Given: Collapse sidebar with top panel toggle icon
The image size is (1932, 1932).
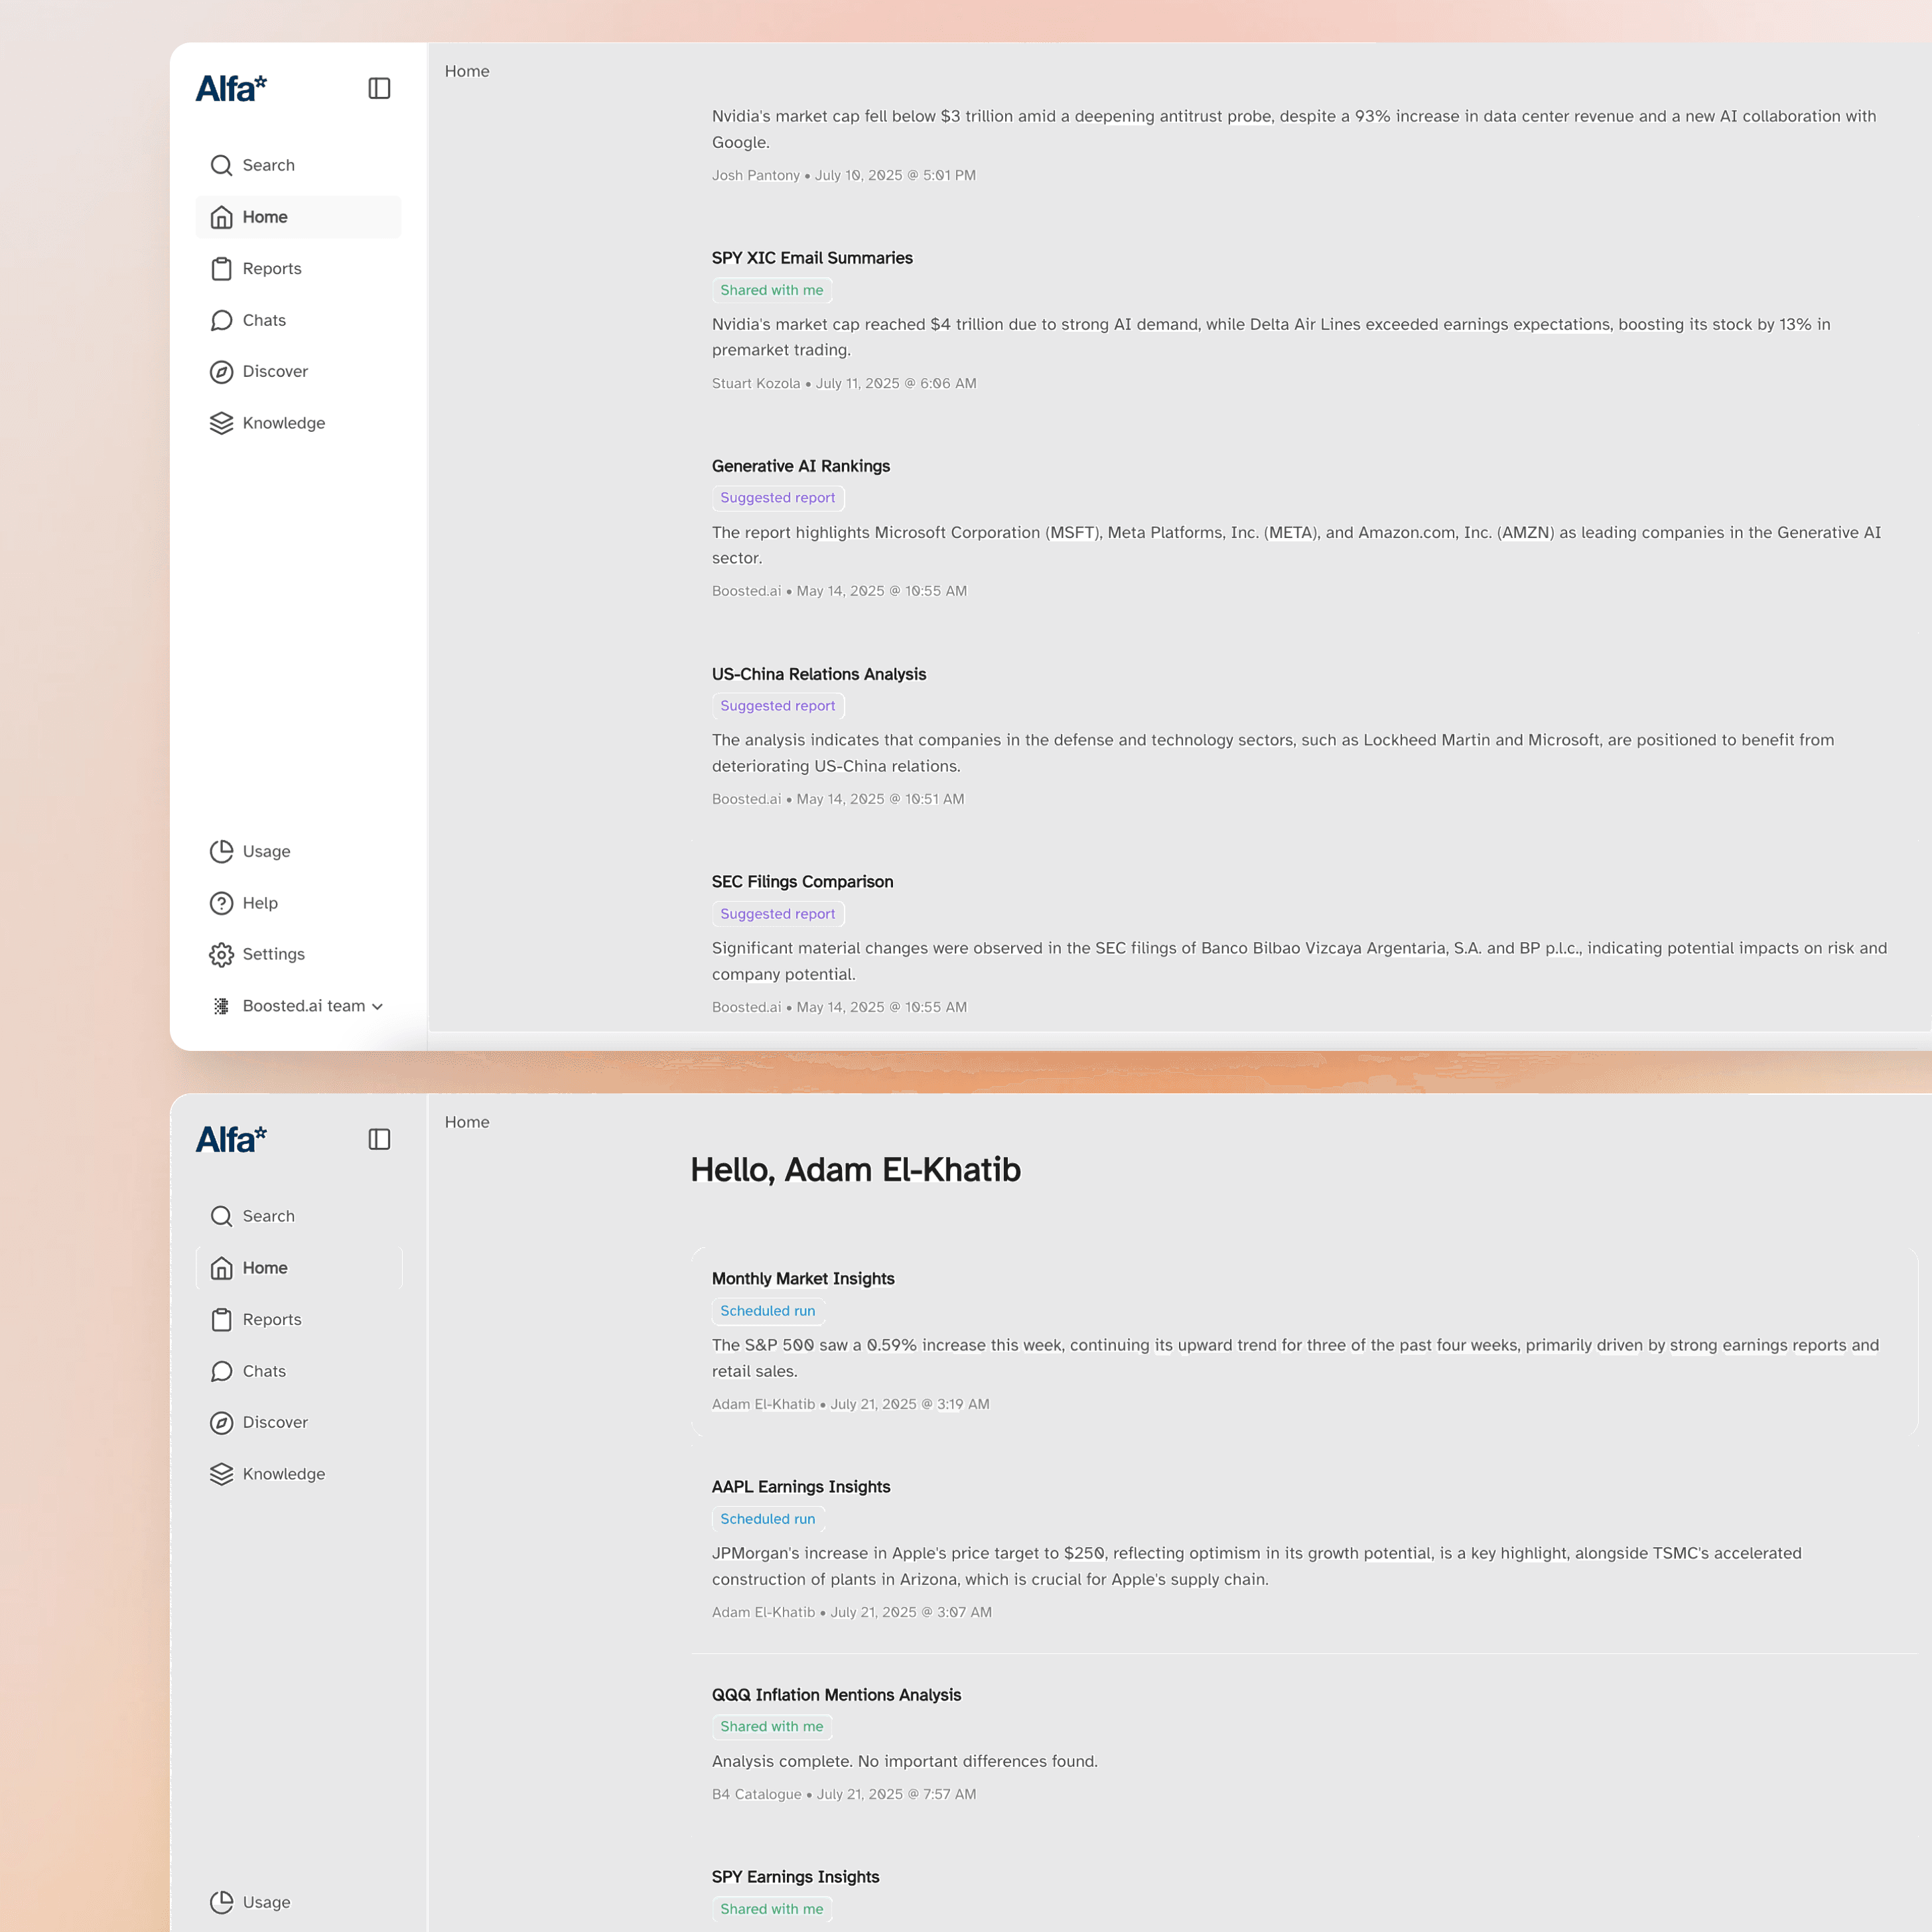Looking at the screenshot, I should tap(379, 89).
